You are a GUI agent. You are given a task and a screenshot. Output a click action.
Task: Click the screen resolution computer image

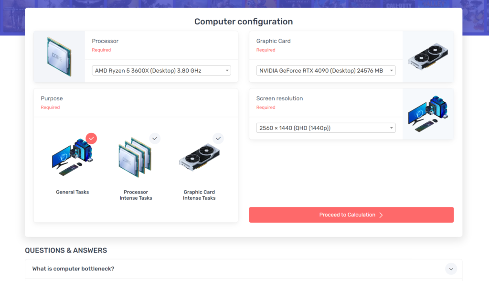tap(428, 114)
